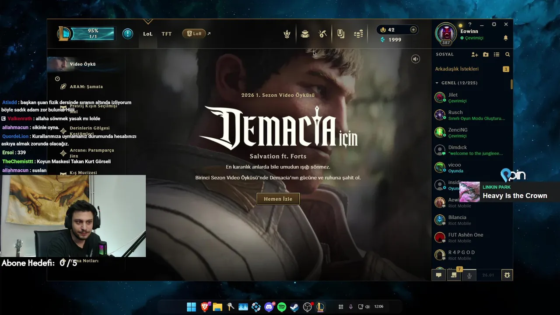Click the add friend icon
Image resolution: width=560 pixels, height=315 pixels.
point(475,55)
